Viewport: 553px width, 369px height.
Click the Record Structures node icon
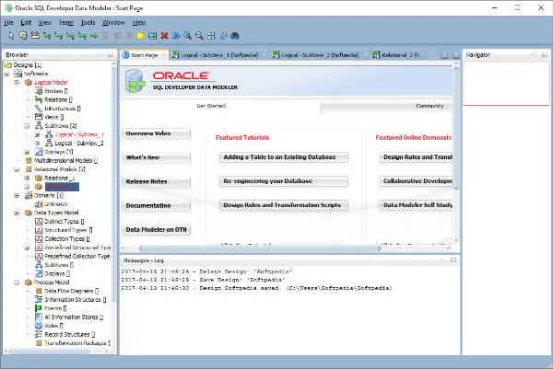39,334
